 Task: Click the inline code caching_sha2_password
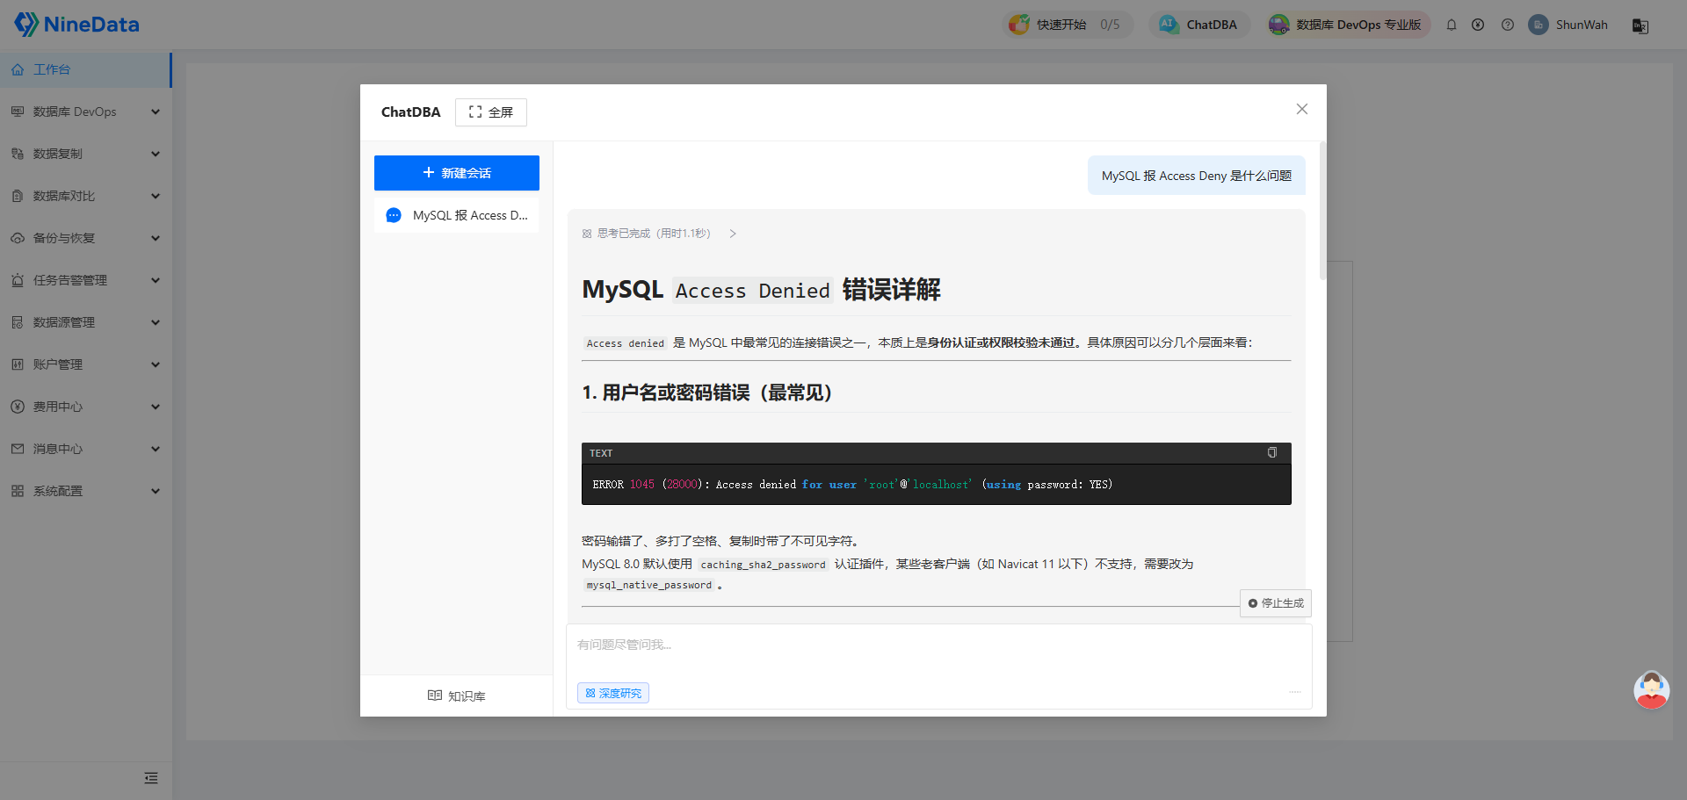(x=764, y=565)
